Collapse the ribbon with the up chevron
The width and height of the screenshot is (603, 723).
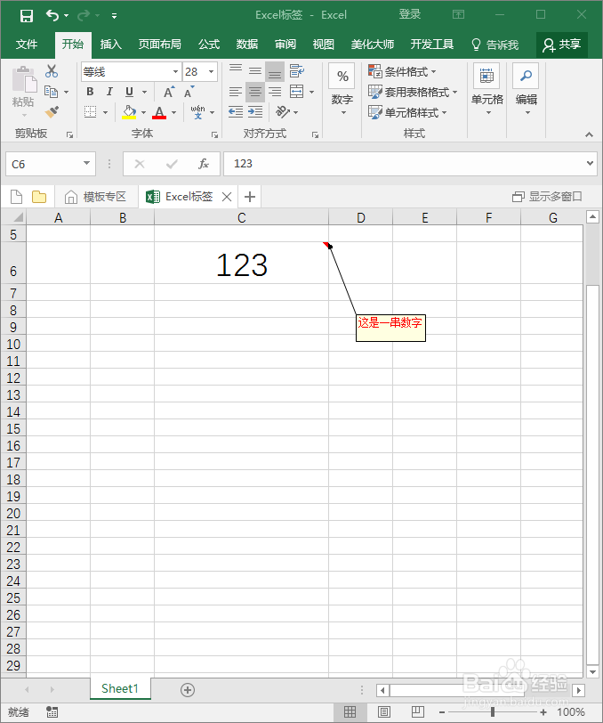click(589, 134)
